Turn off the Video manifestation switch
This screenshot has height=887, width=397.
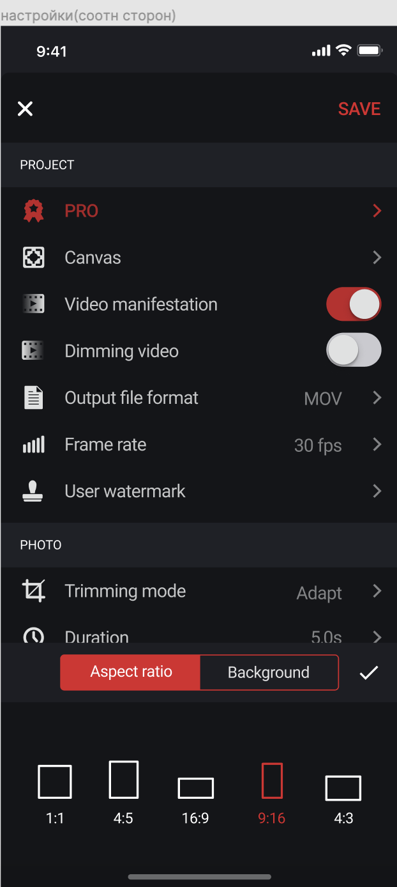[x=354, y=304]
